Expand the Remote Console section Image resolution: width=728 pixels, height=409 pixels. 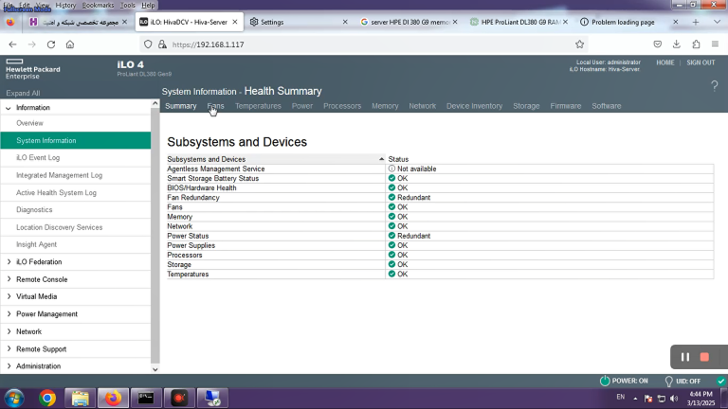coord(9,279)
